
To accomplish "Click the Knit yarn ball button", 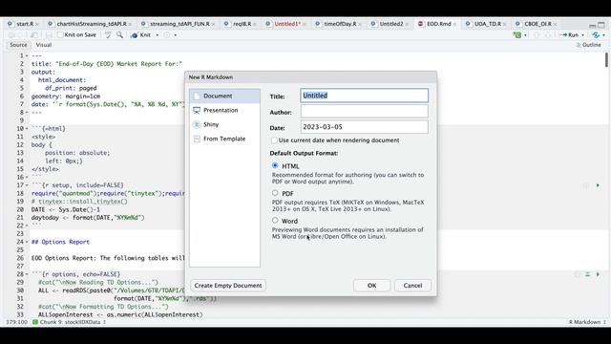I will (141, 35).
